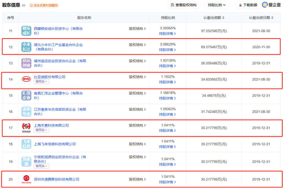View 持股详情 for the 1.93139% row
The image size is (283, 189).
coord(167,66)
